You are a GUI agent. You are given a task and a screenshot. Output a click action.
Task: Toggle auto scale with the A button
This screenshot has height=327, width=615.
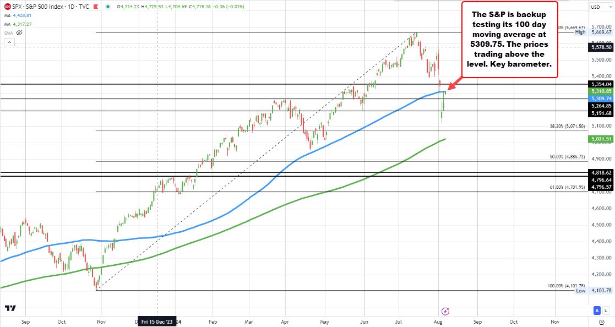pyautogui.click(x=597, y=310)
